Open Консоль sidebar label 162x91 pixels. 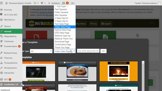coord(8,10)
